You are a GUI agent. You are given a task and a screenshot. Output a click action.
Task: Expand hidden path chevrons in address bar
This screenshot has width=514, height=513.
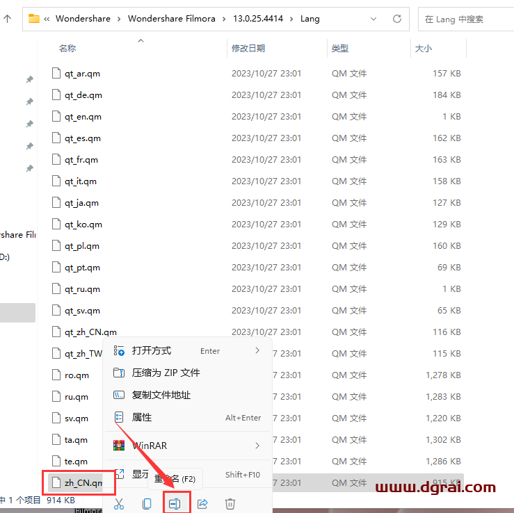click(x=47, y=19)
